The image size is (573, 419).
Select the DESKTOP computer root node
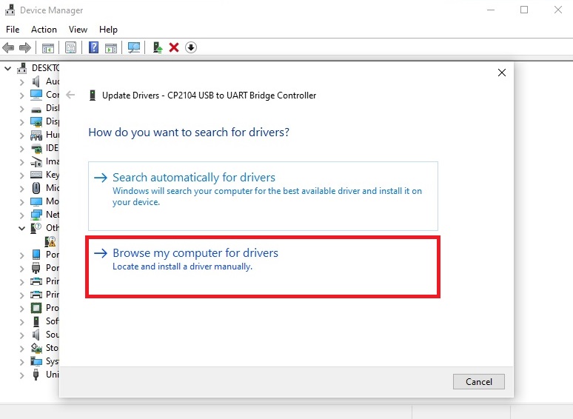[45, 68]
